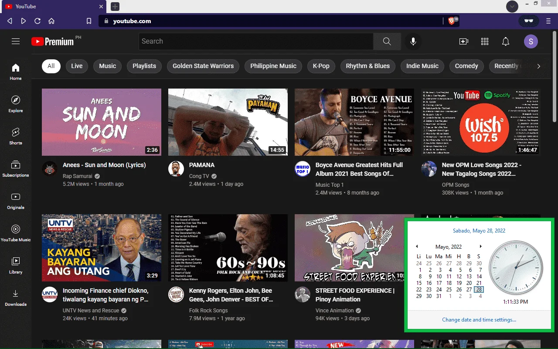558x349 pixels.
Task: Open the account avatar menu
Action: coord(531,41)
